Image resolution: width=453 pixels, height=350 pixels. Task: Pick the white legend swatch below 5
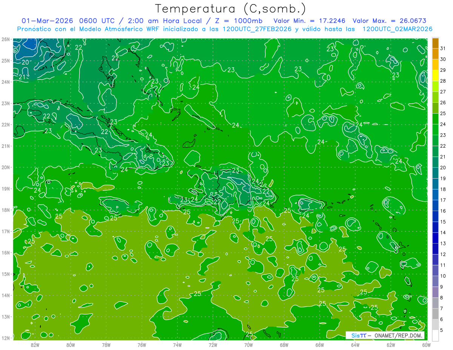(435, 335)
